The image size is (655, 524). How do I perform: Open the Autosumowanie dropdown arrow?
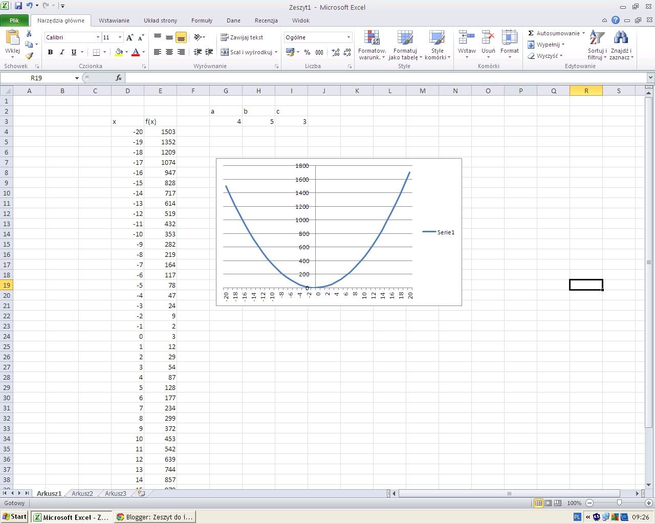click(x=583, y=33)
